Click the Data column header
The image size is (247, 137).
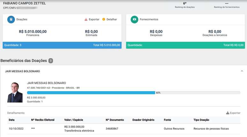coord(12,120)
